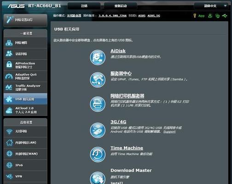The image size is (232, 184).
Task: Click the Servers Center house icon
Action: 98,80
